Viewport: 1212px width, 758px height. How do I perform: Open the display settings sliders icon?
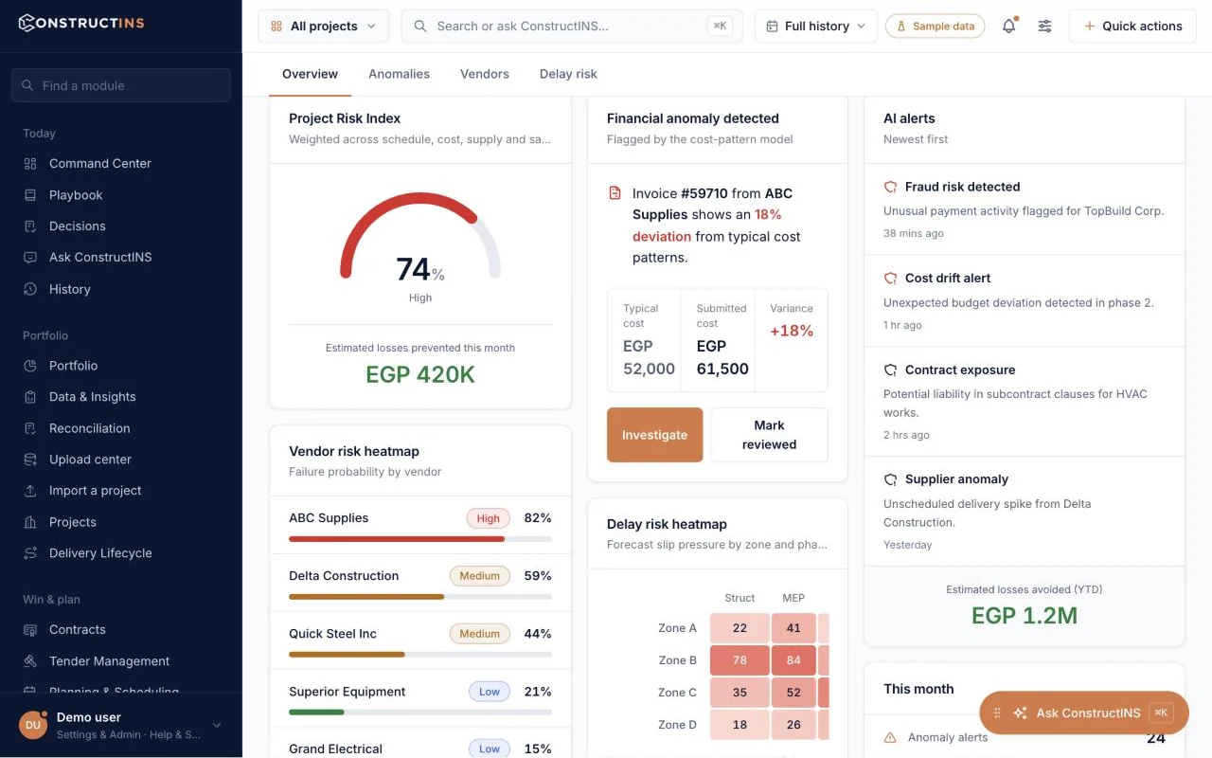[x=1044, y=27]
